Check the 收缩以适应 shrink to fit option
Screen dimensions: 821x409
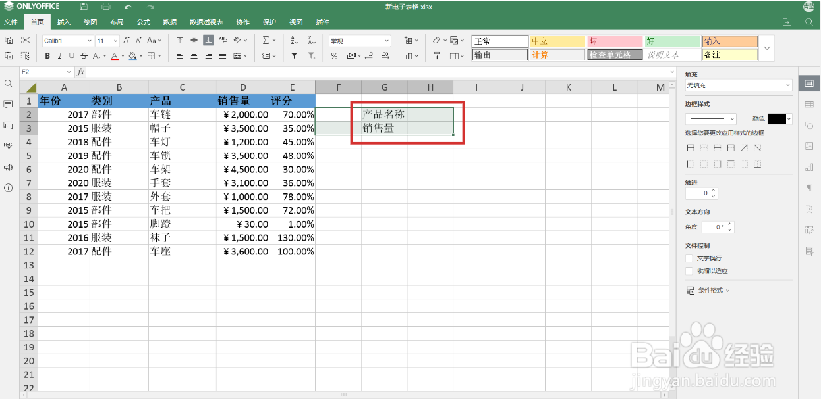point(691,270)
